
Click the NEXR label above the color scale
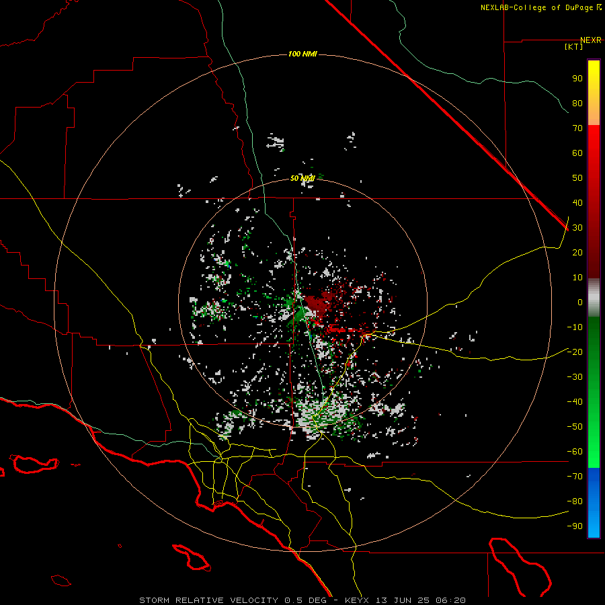click(591, 40)
